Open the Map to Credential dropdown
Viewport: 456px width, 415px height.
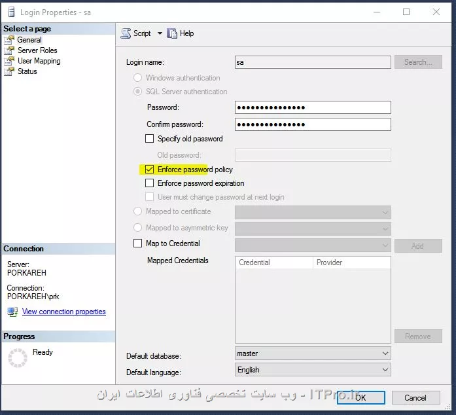(x=313, y=245)
